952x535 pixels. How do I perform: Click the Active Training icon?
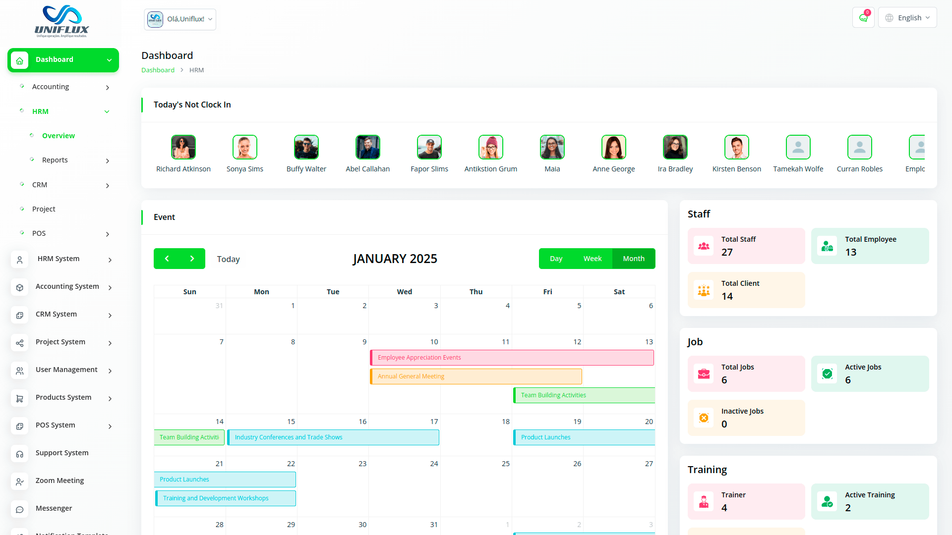pyautogui.click(x=827, y=501)
